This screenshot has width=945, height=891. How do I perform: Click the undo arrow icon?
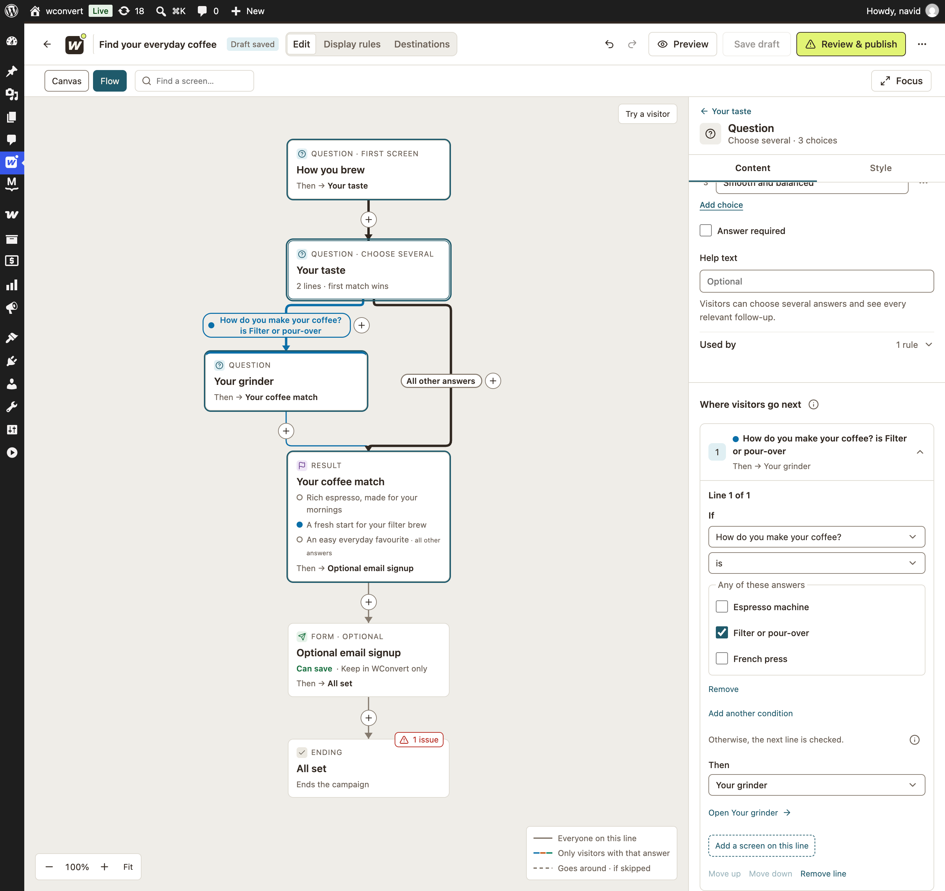click(609, 44)
